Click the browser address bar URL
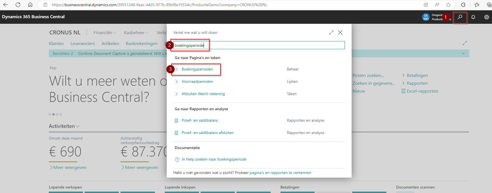Screen dimensions: 492x193 [159, 5]
